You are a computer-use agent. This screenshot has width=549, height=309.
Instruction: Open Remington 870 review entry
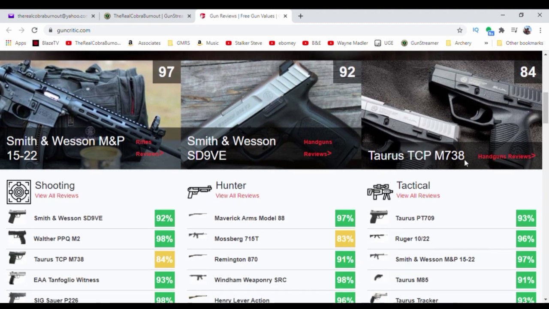(271, 259)
